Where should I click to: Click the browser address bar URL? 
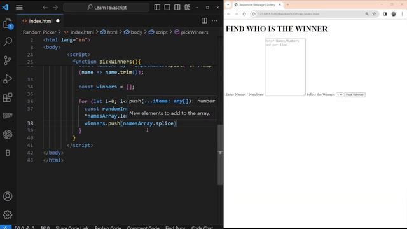[289, 14]
